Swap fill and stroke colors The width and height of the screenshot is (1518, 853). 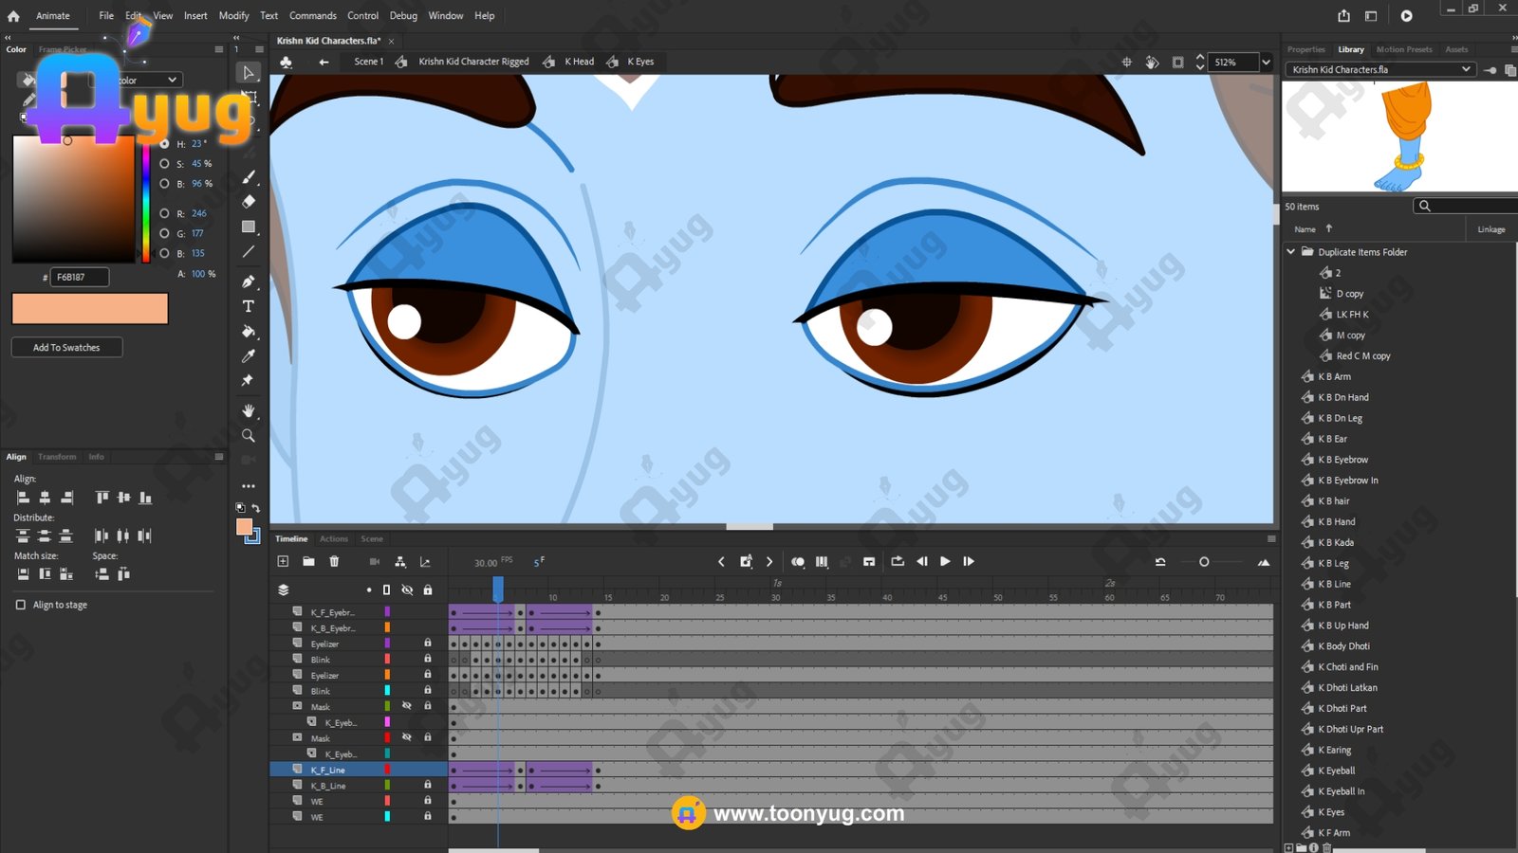coord(256,508)
